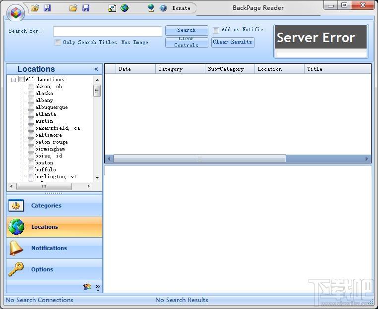378x309 pixels.
Task: Select baton rouge in locations tree
Action: click(52, 142)
